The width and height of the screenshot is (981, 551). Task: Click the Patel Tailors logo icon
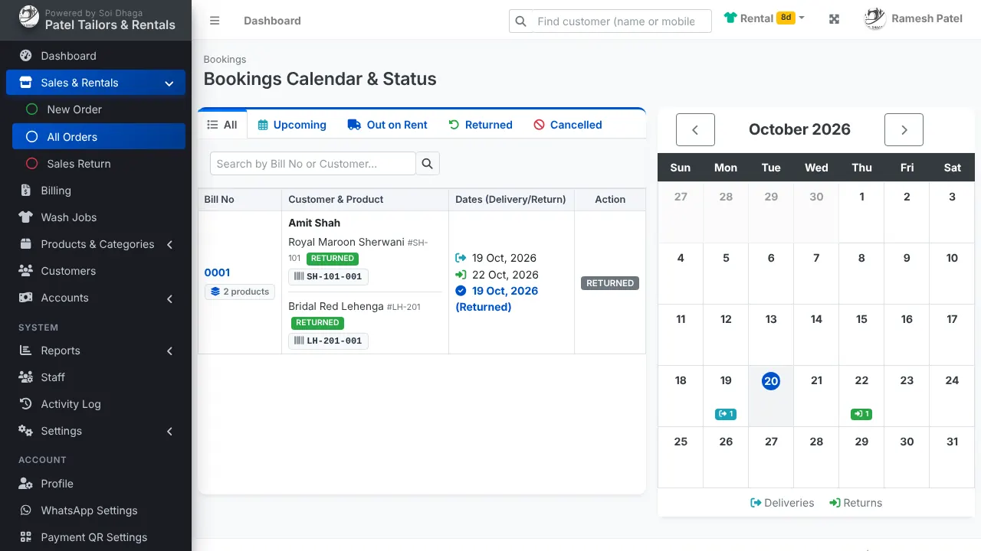(28, 17)
